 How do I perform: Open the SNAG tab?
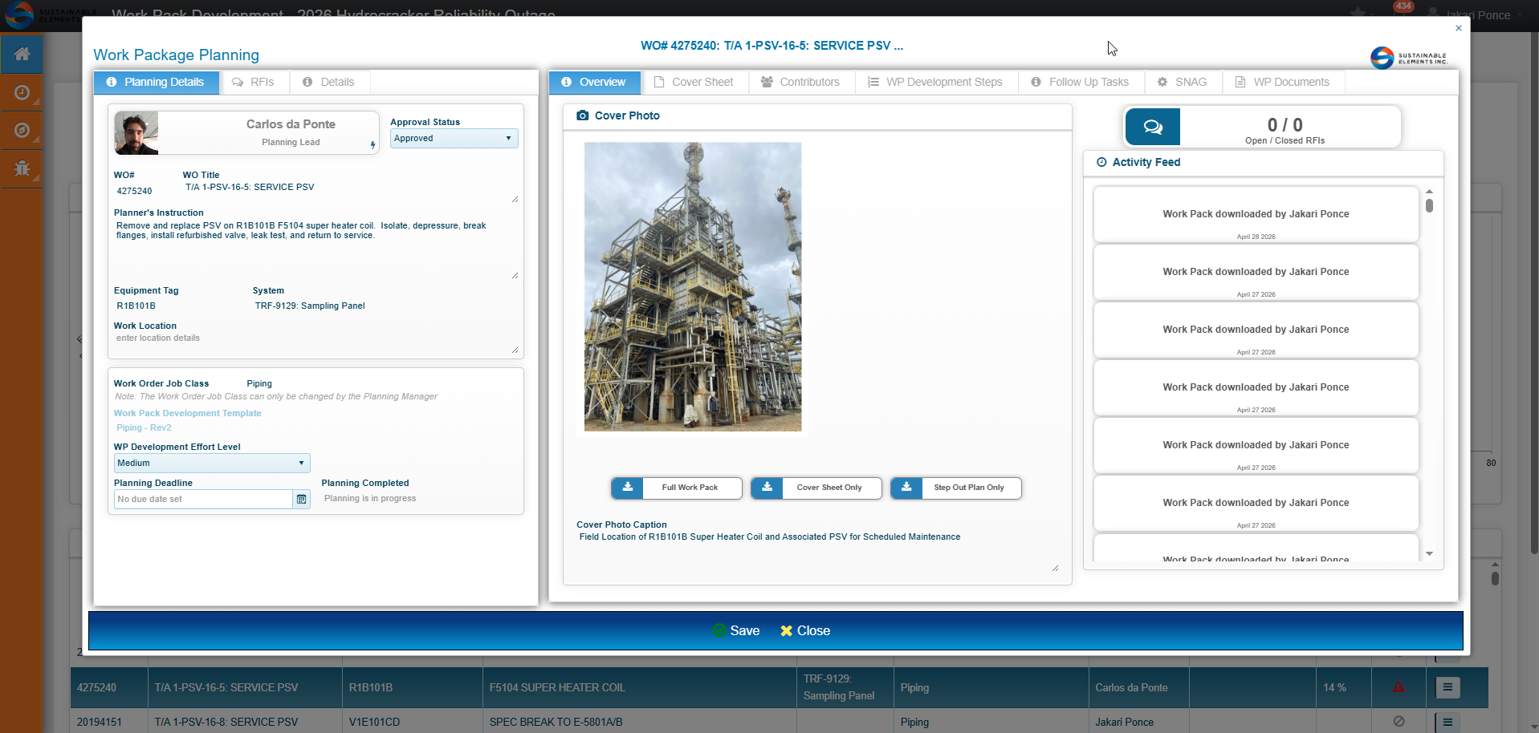click(1183, 82)
